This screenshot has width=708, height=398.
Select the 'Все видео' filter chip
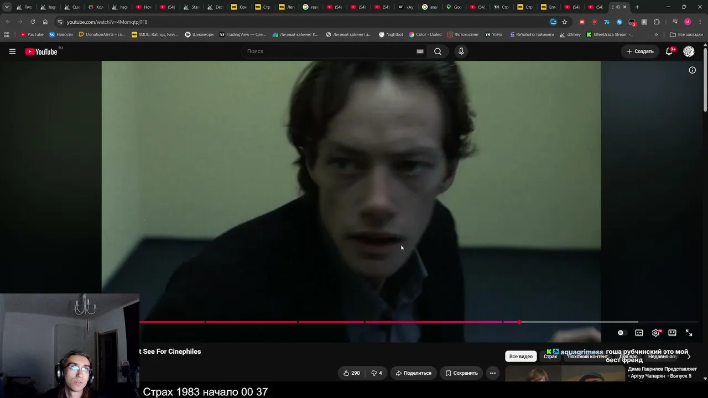point(521,357)
